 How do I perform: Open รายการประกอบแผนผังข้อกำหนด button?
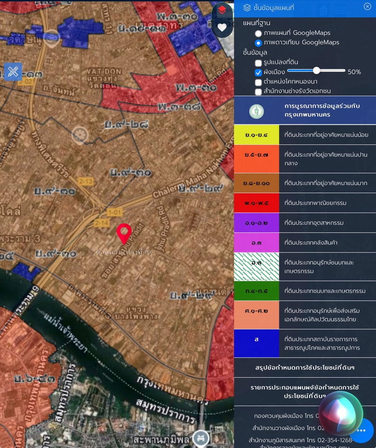[x=305, y=391]
